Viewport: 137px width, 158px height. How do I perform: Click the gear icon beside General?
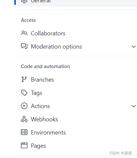pyautogui.click(x=24, y=1)
